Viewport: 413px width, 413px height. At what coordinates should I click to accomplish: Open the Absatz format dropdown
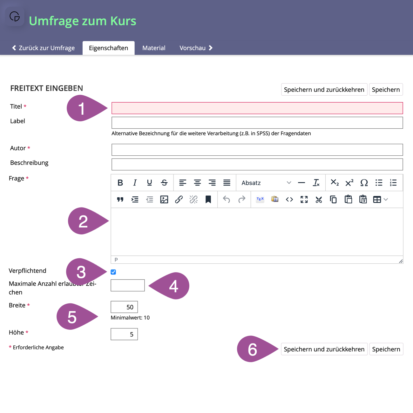pyautogui.click(x=266, y=183)
